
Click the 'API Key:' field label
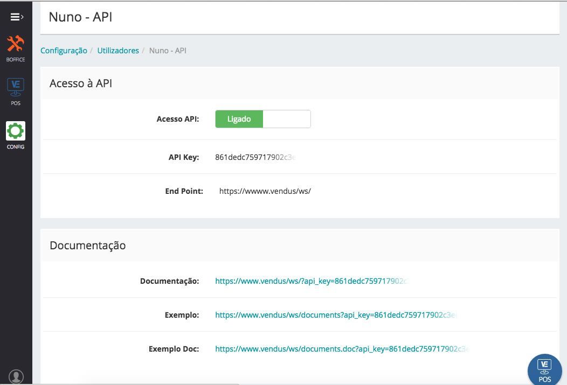click(184, 157)
